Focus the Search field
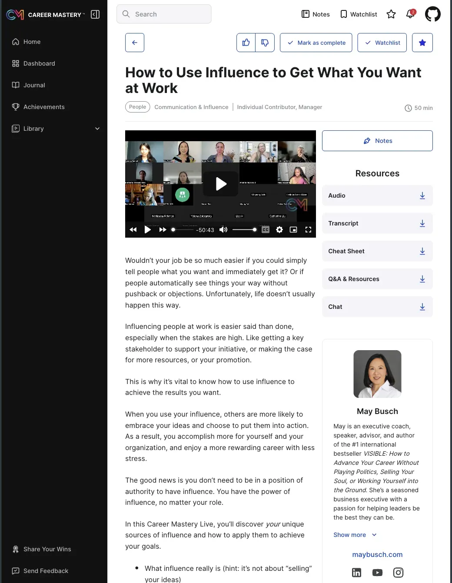 tap(164, 14)
